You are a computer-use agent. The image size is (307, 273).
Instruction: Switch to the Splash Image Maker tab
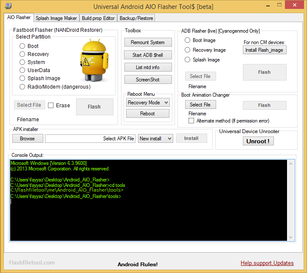tap(56, 18)
